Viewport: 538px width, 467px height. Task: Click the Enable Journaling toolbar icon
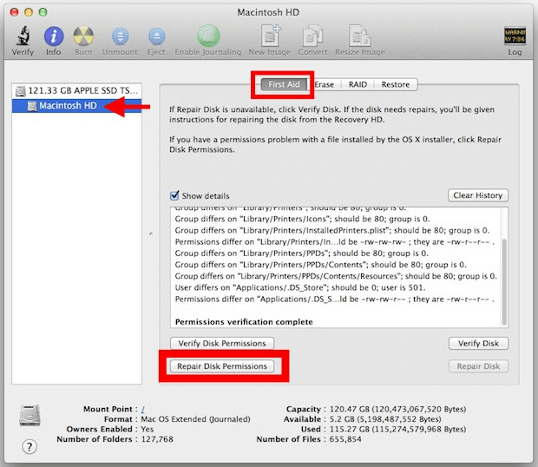click(x=208, y=36)
